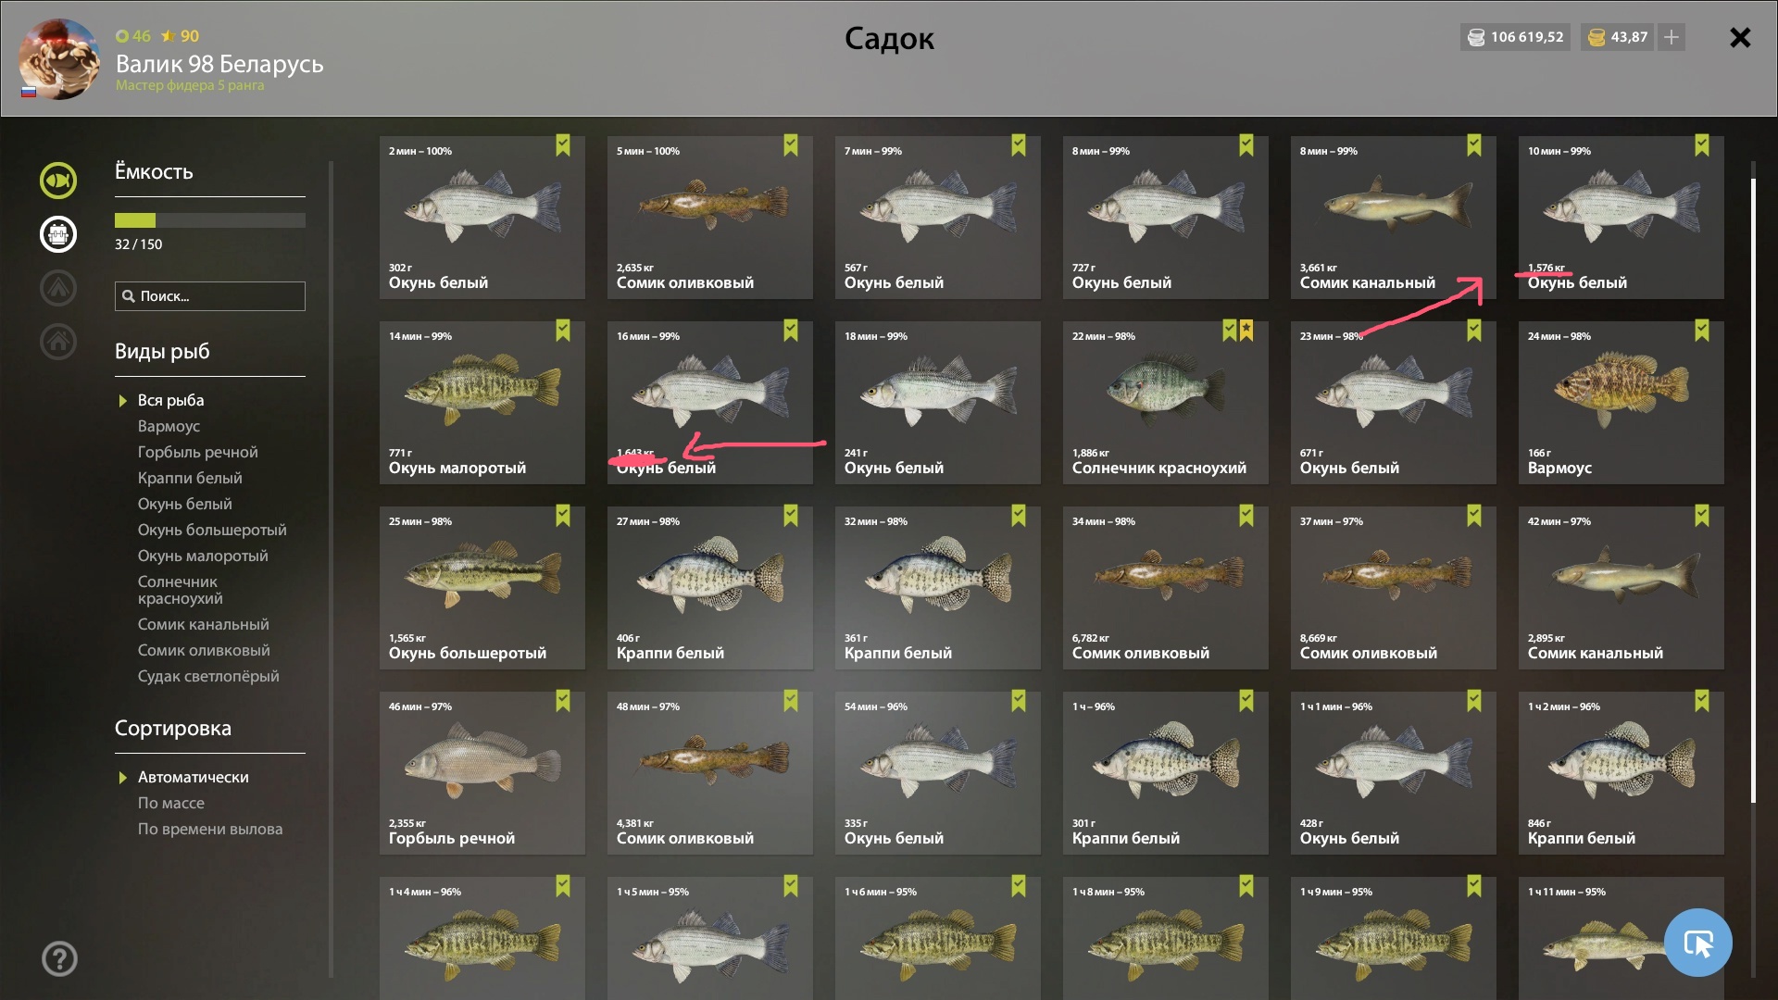1778x1000 pixels.
Task: Click the blue cursor button at the bottom right
Action: (x=1698, y=943)
